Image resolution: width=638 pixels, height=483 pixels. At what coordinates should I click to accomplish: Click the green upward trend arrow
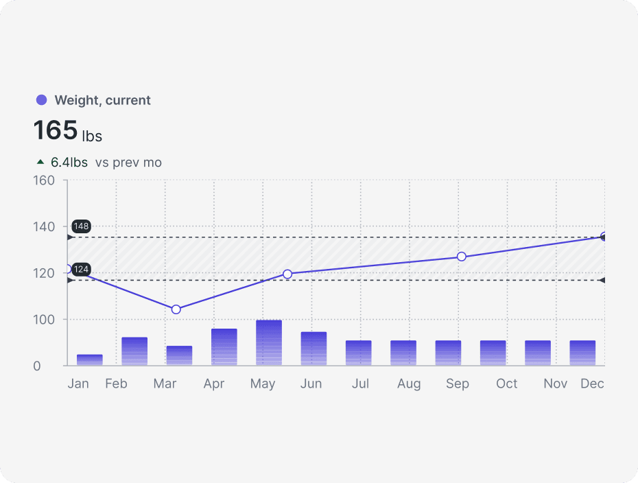(x=40, y=163)
